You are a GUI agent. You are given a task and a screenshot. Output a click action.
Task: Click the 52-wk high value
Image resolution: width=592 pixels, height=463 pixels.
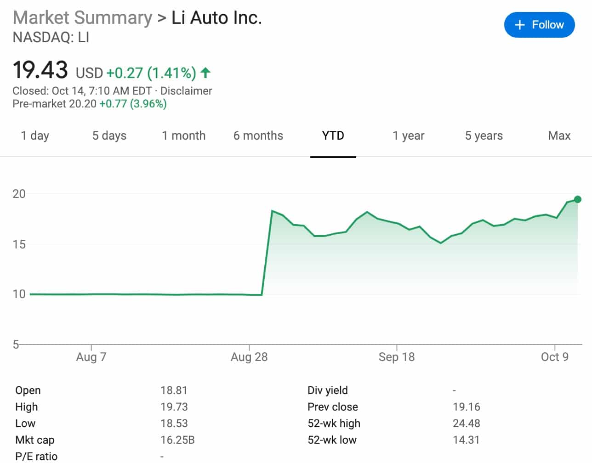(x=466, y=423)
